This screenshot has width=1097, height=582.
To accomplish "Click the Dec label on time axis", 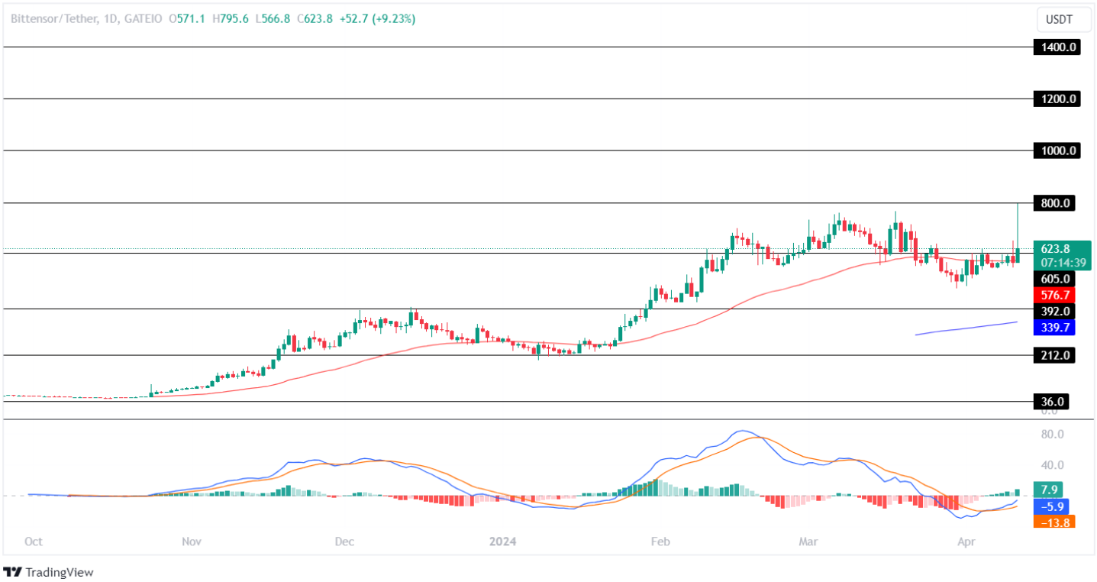I will point(344,542).
